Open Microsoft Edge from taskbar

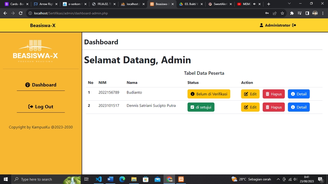122,179
